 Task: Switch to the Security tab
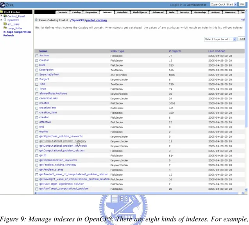click(x=184, y=12)
